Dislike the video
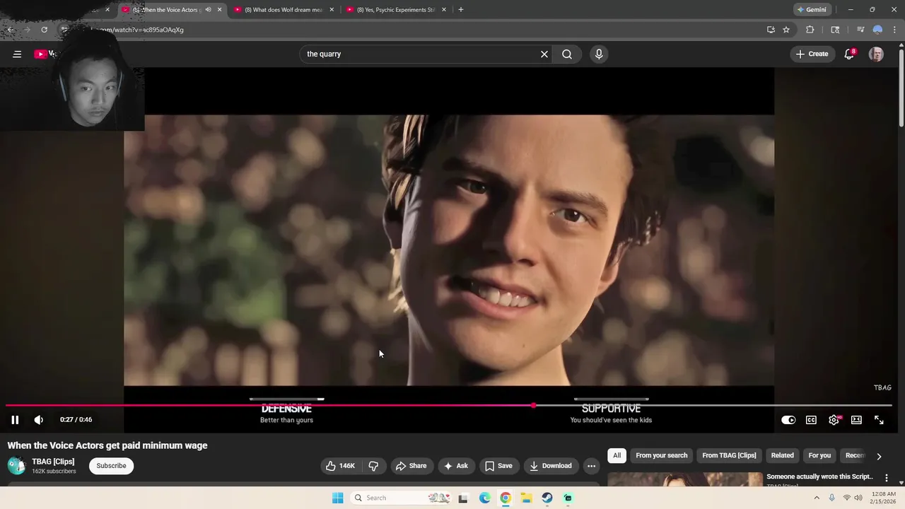This screenshot has width=905, height=509. (374, 466)
